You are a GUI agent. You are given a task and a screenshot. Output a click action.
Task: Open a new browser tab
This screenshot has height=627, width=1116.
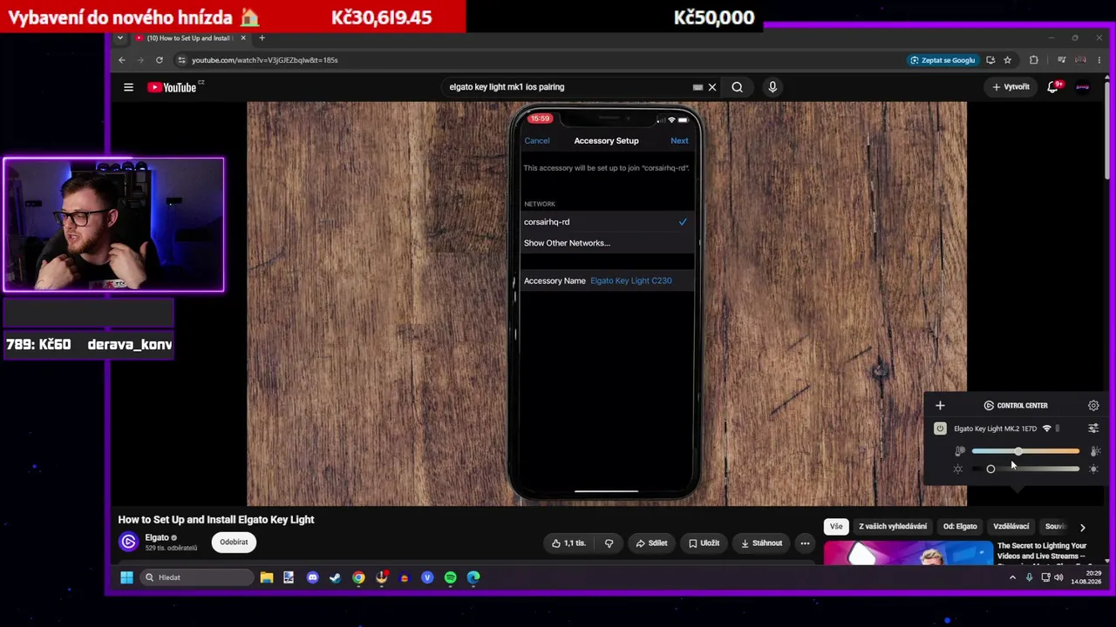pos(262,37)
